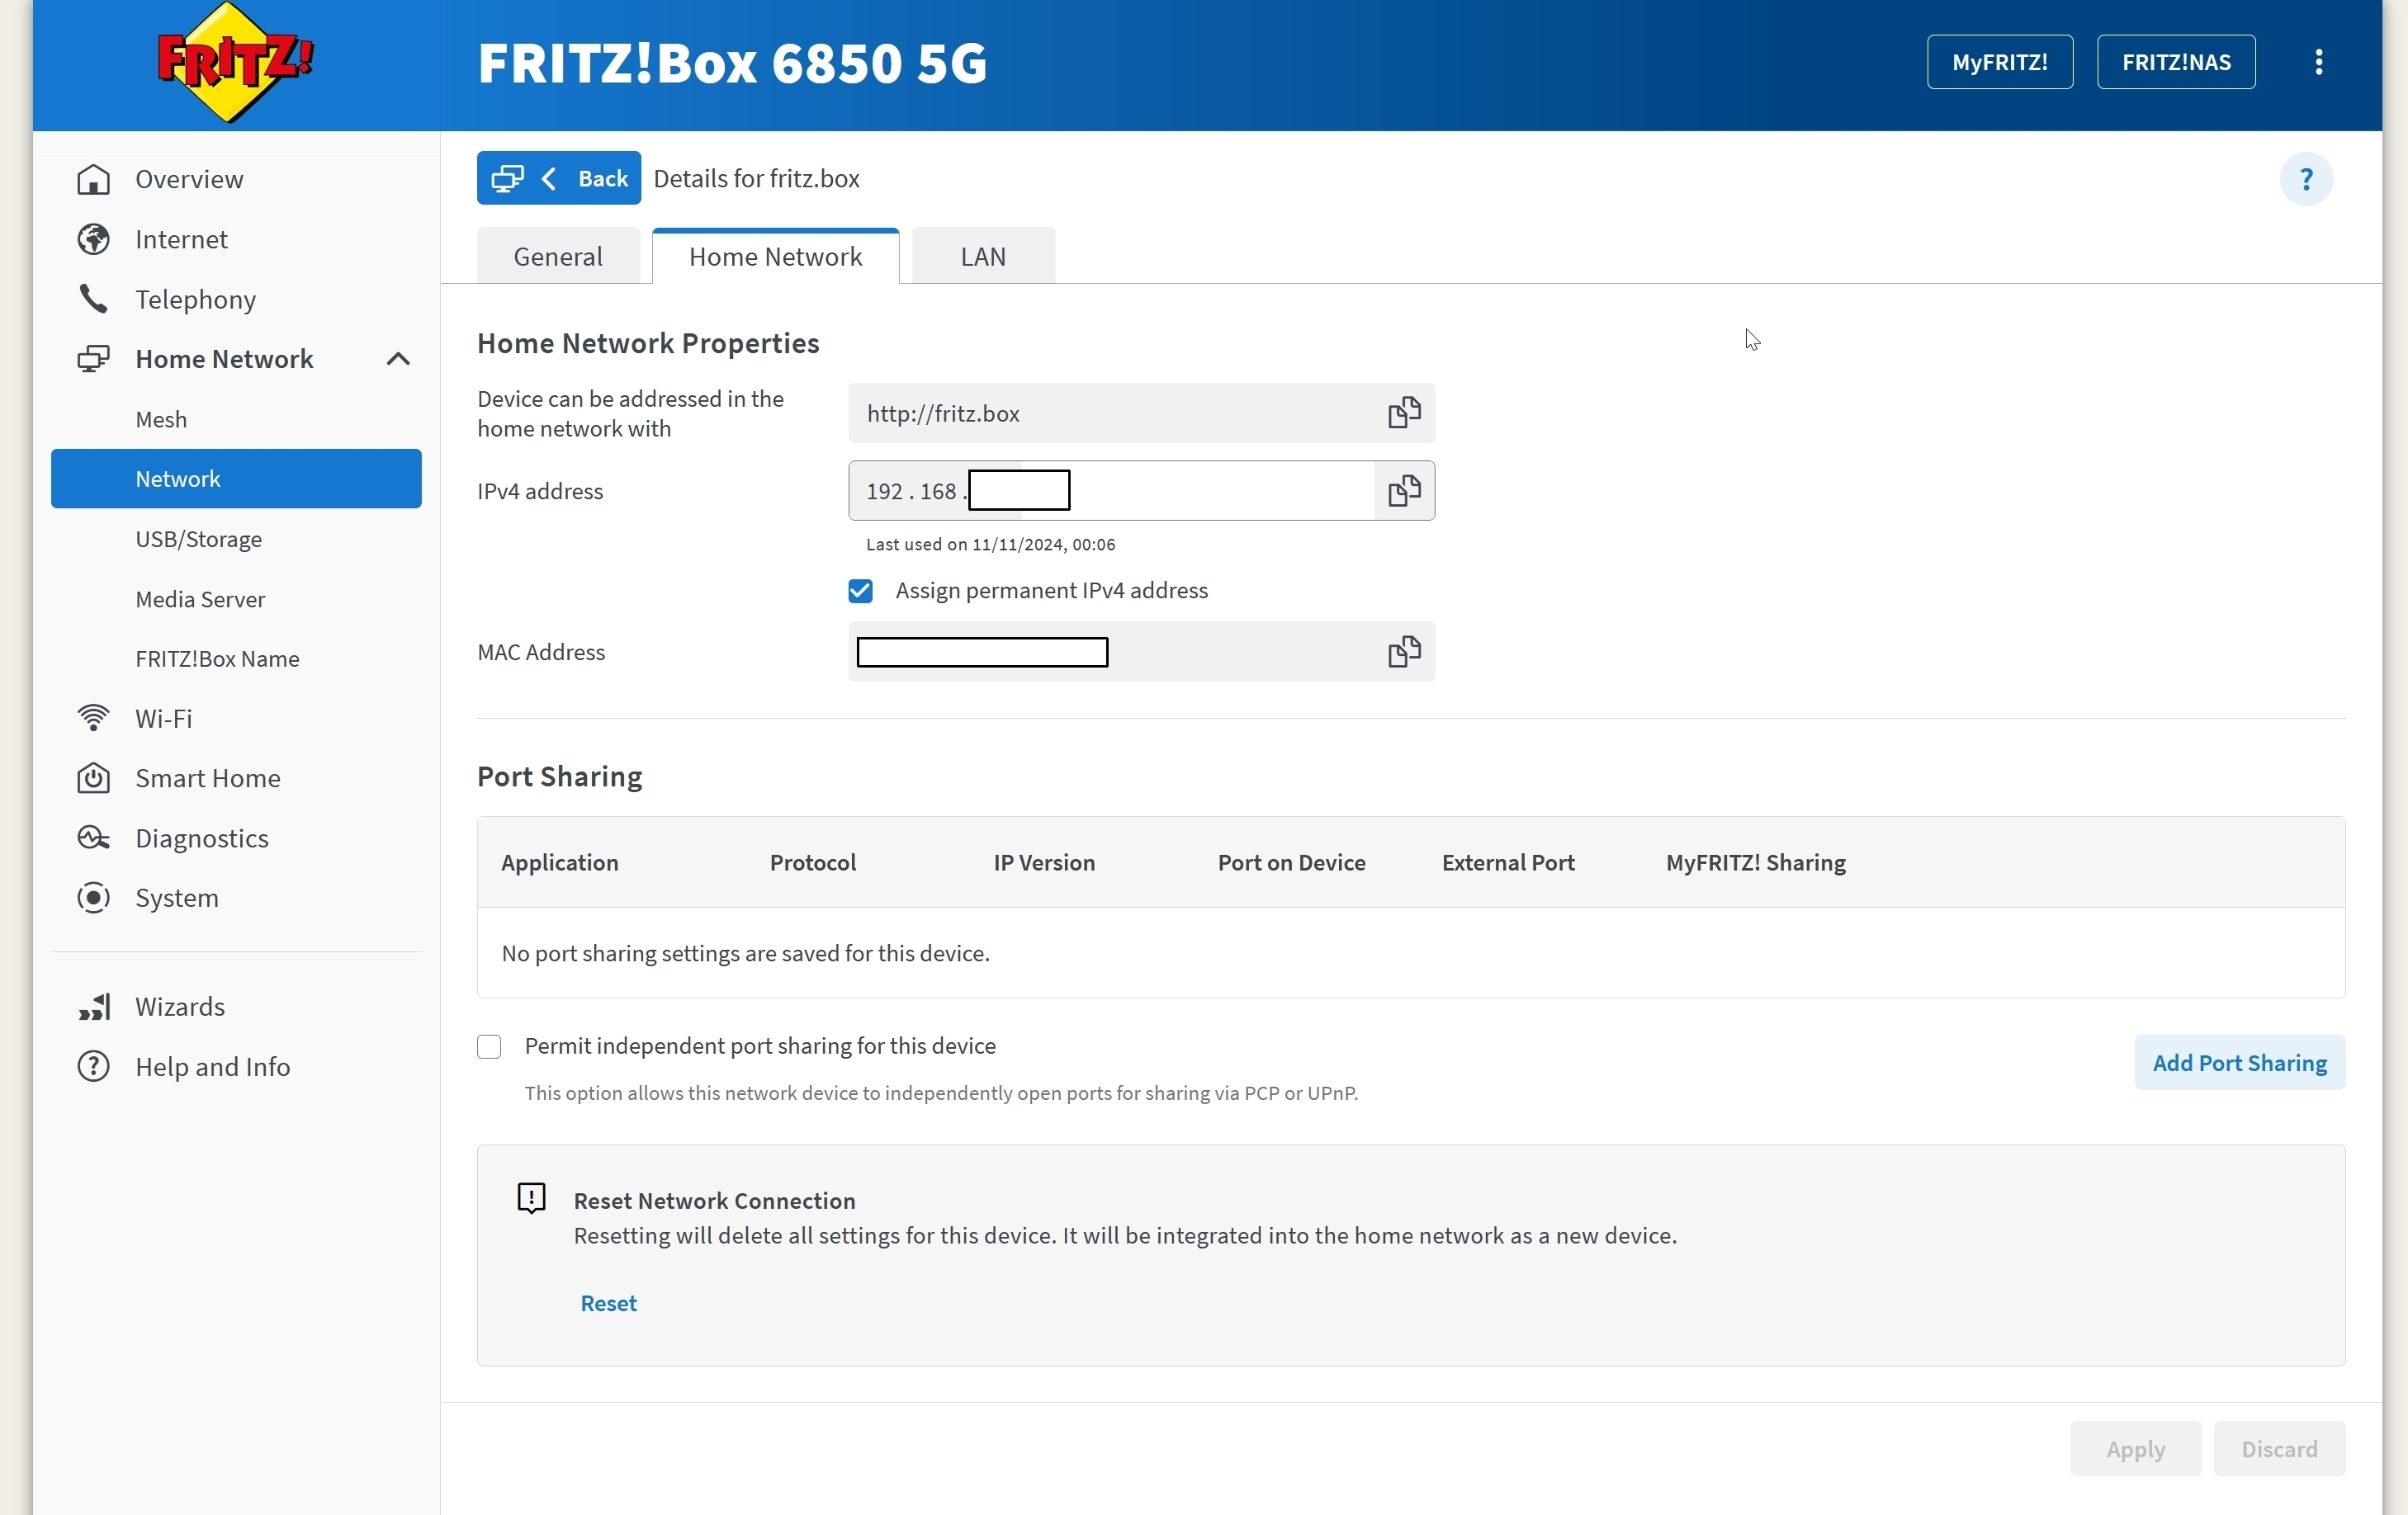This screenshot has width=2408, height=1515.
Task: Click the Telephony handset icon
Action: coord(93,299)
